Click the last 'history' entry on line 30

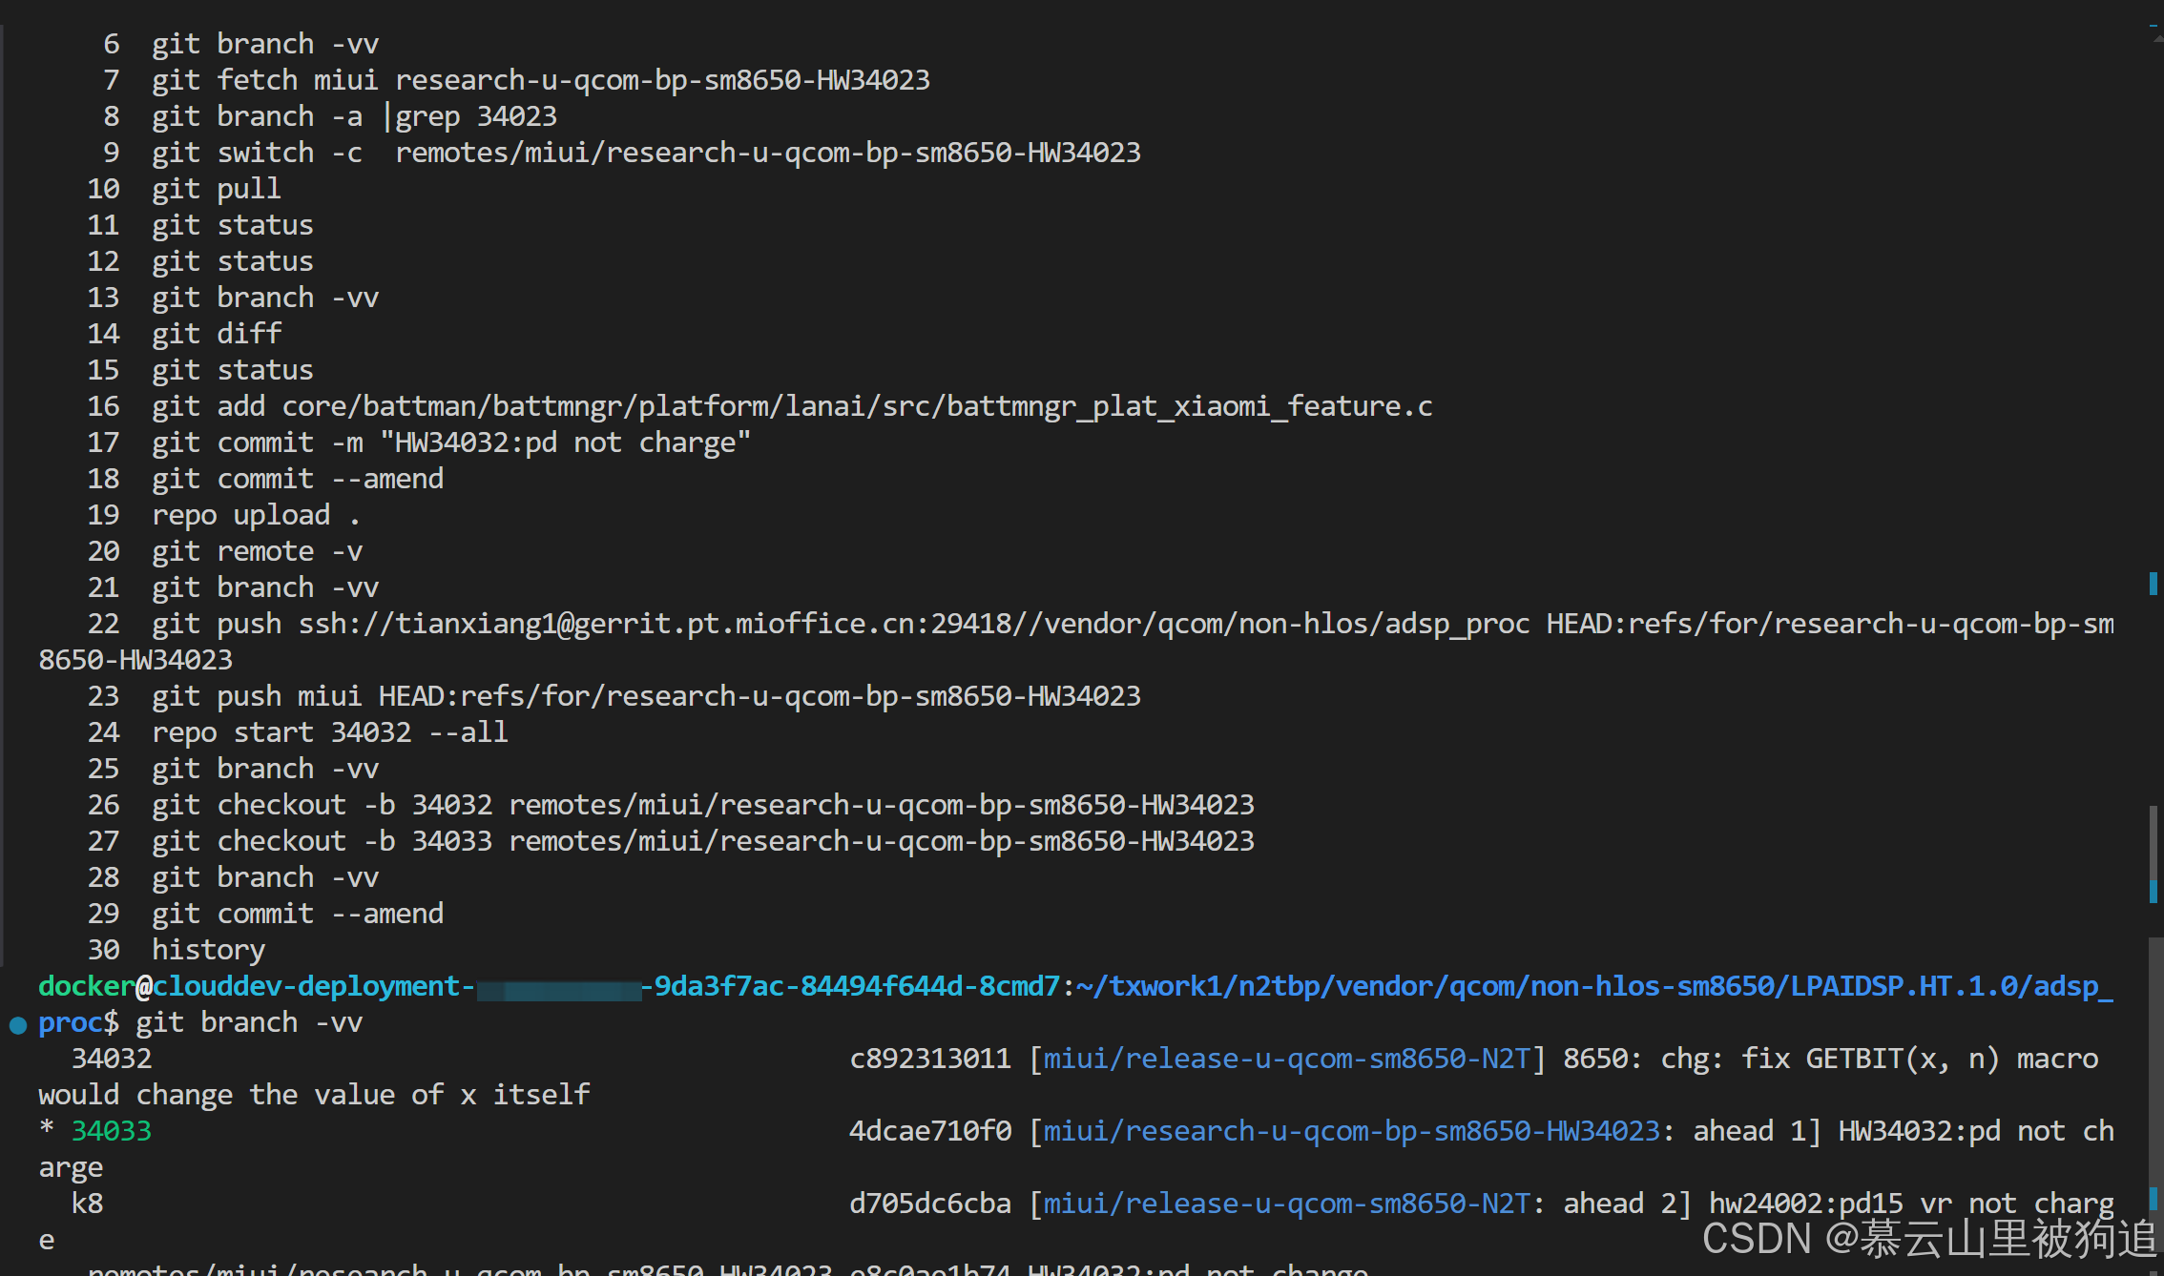pyautogui.click(x=208, y=950)
